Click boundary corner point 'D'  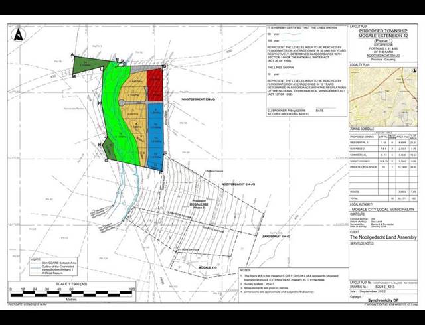(164, 66)
